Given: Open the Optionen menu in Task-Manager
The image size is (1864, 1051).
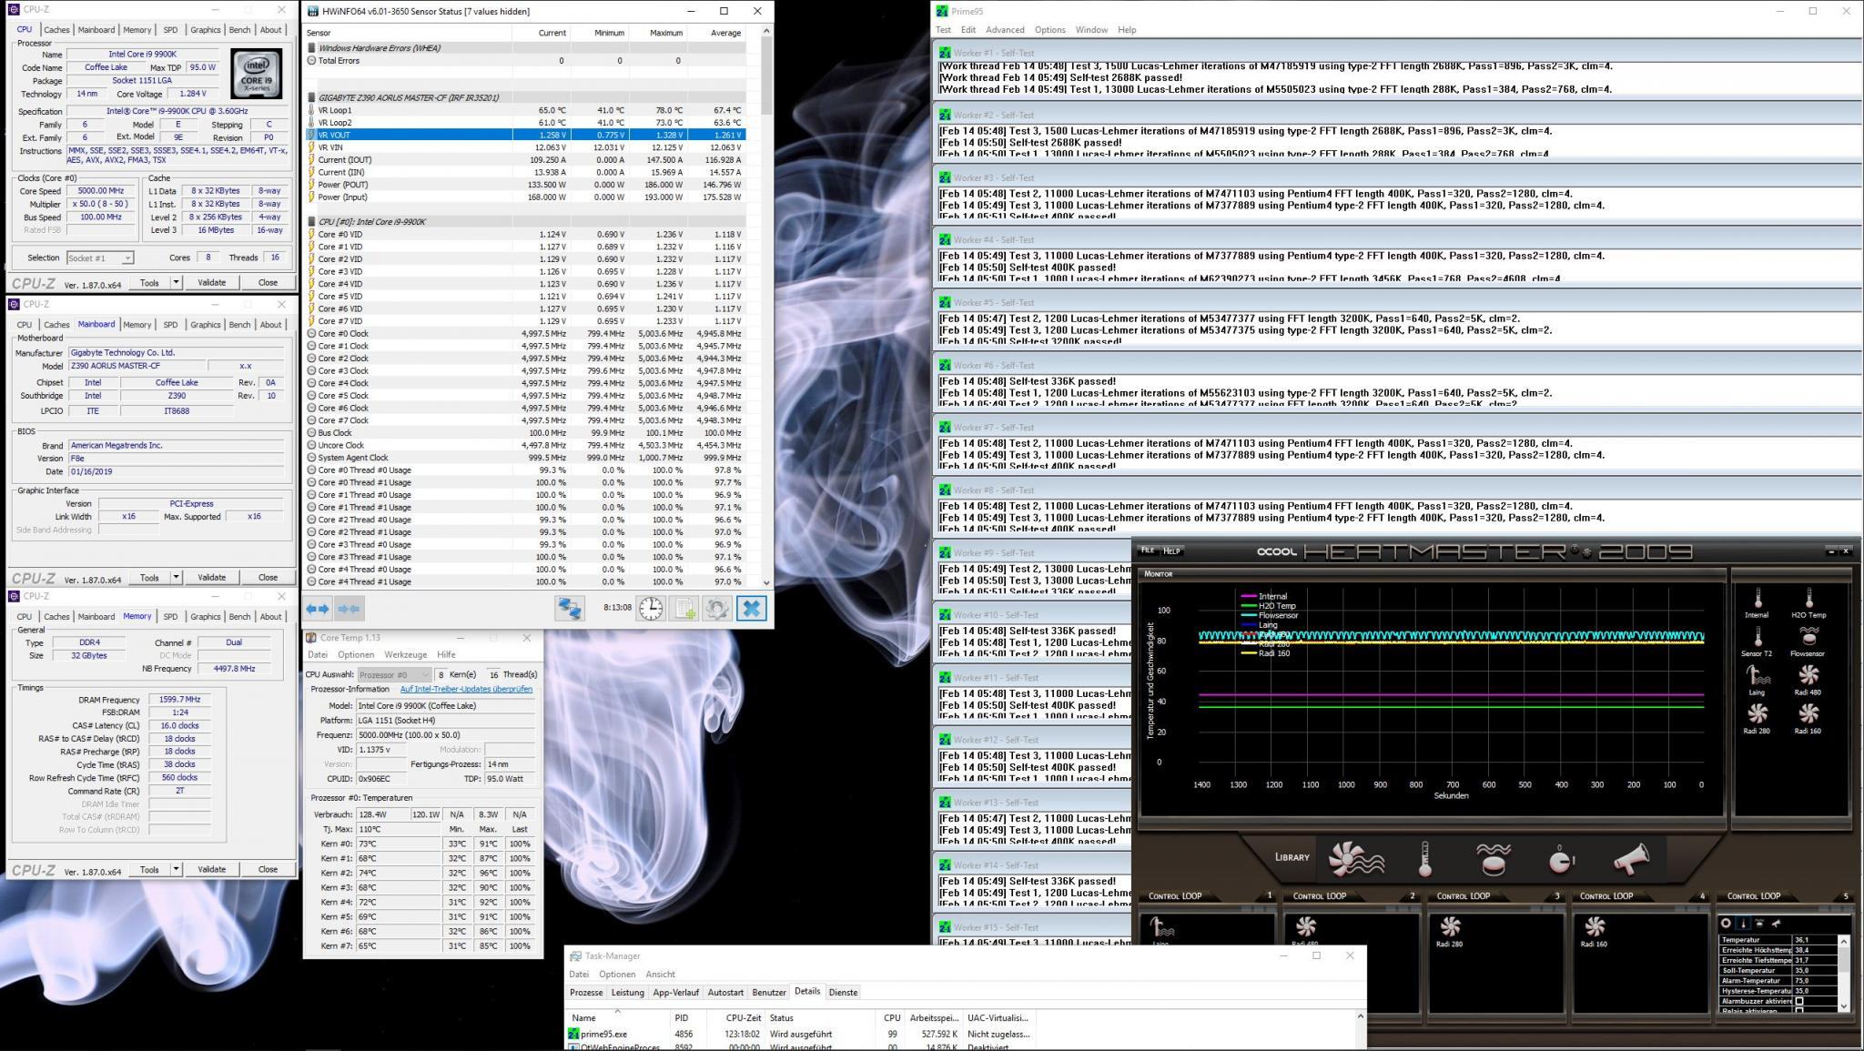Looking at the screenshot, I should 617,974.
